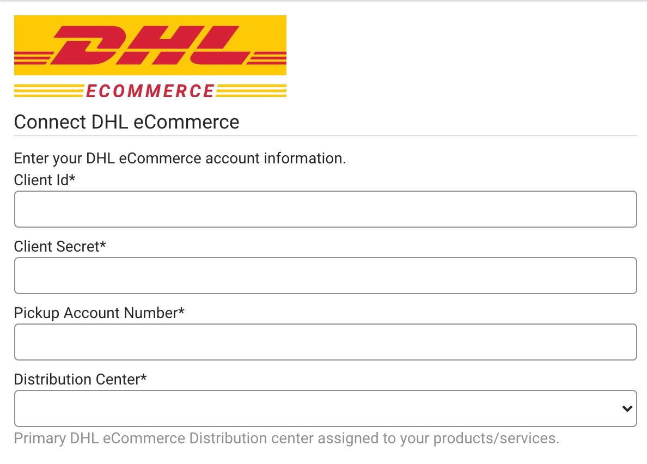
Task: Click the Pickup Account Number entry area
Action: click(325, 341)
